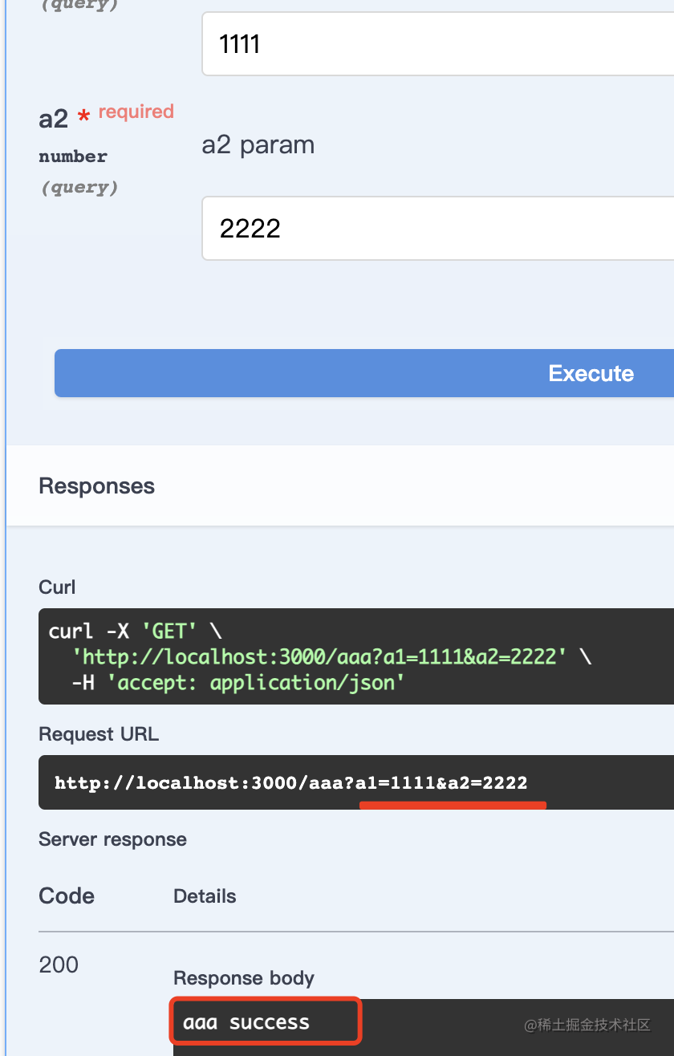Click the 'a2 param' description text
Viewport: 674px width, 1056px height.
tap(258, 145)
